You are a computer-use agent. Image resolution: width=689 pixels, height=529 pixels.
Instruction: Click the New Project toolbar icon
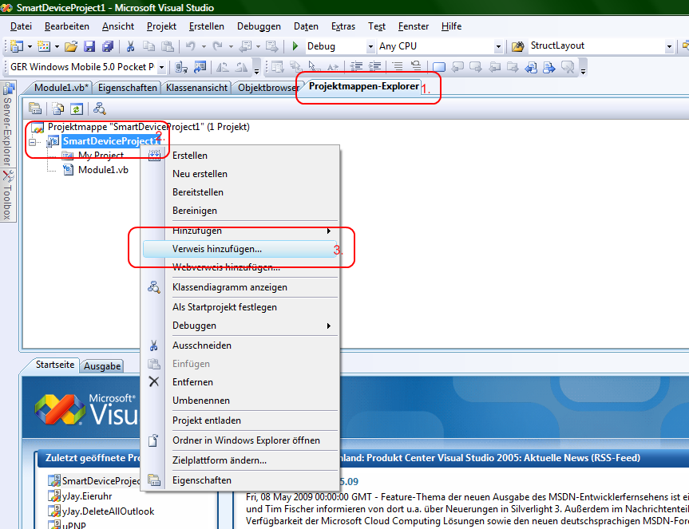coord(17,46)
